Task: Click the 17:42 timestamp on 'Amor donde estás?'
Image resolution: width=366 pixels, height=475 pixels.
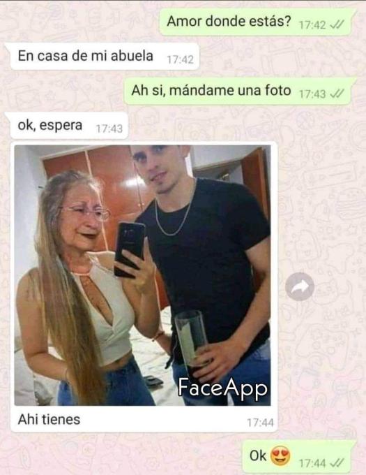Action: (312, 25)
